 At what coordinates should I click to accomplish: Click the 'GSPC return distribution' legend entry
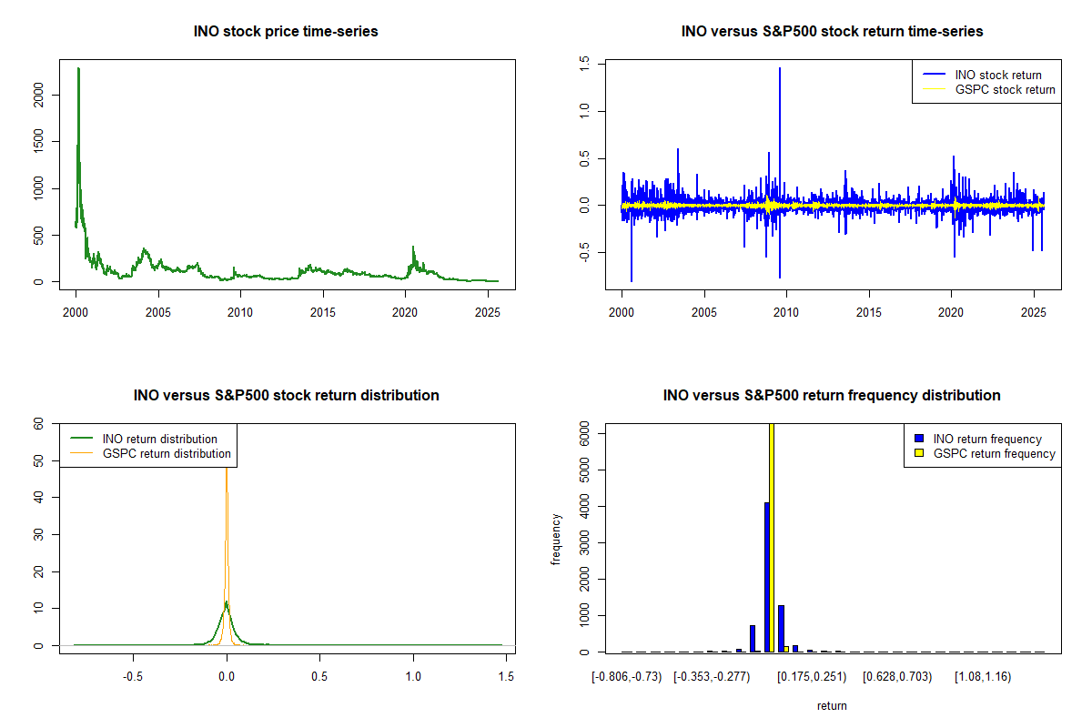167,453
